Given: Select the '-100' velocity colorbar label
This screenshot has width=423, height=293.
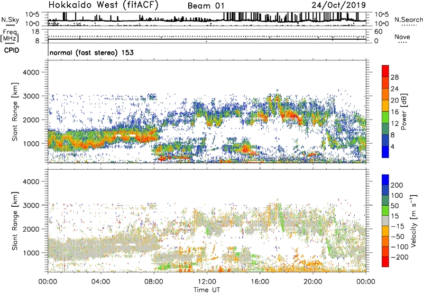Looking at the screenshot, I should [400, 247].
